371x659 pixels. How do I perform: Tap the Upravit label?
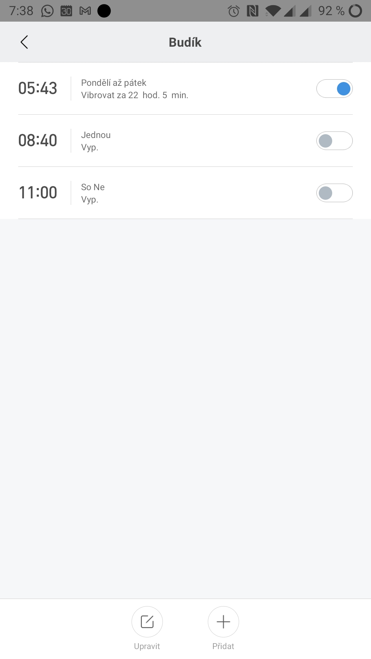click(147, 646)
